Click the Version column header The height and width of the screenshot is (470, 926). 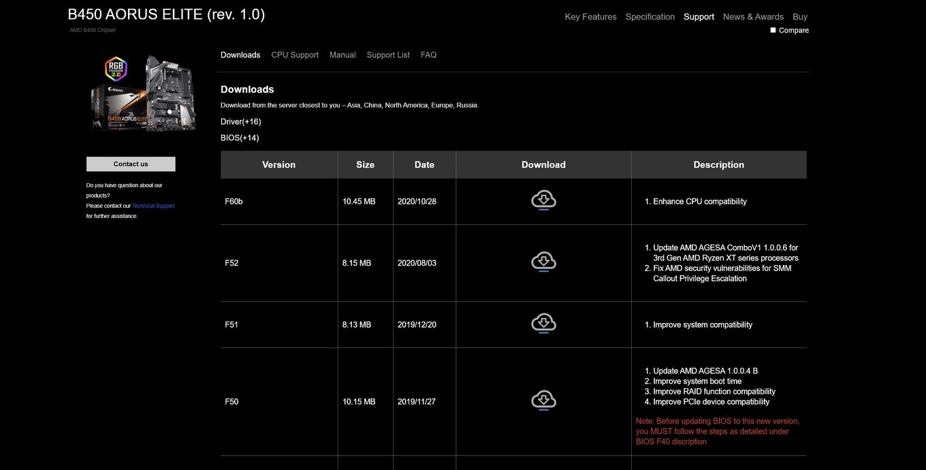[279, 165]
